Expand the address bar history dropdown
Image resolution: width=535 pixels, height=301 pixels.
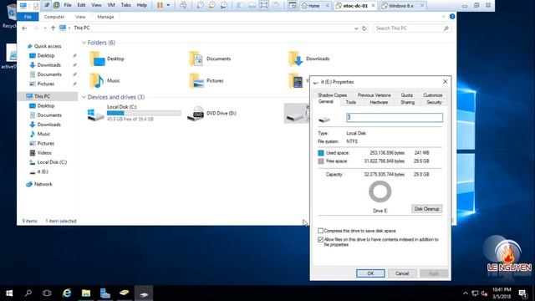pos(356,28)
